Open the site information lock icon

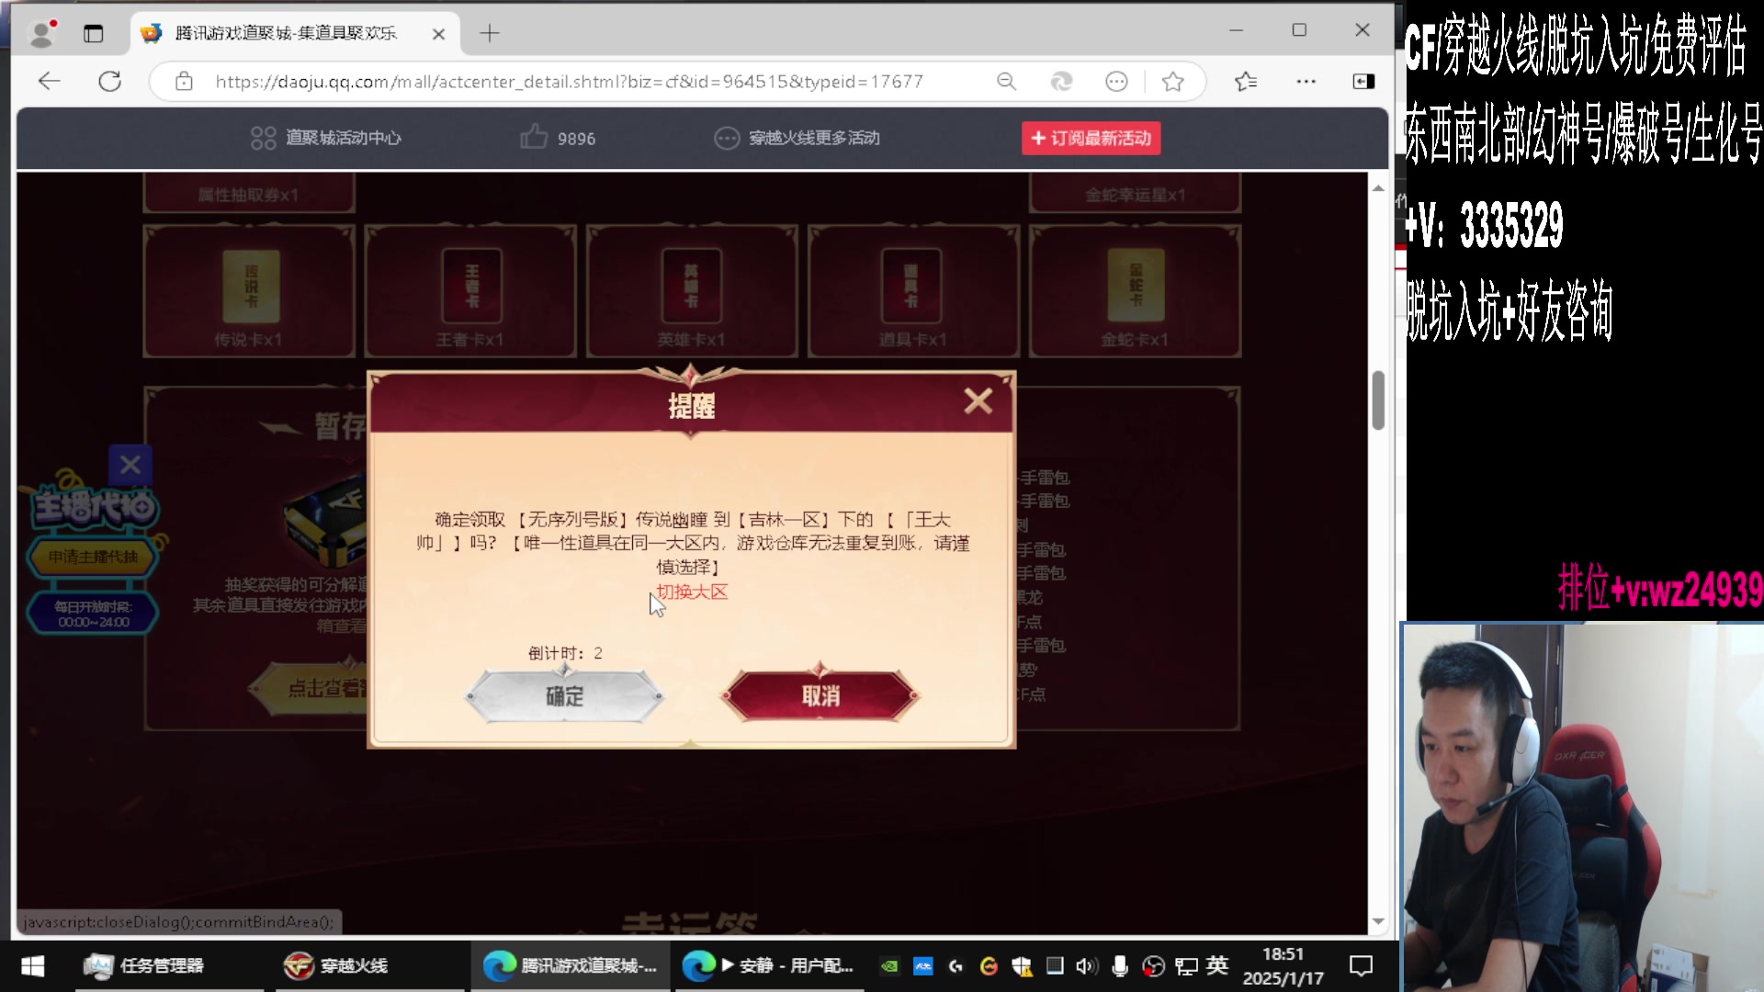(184, 81)
